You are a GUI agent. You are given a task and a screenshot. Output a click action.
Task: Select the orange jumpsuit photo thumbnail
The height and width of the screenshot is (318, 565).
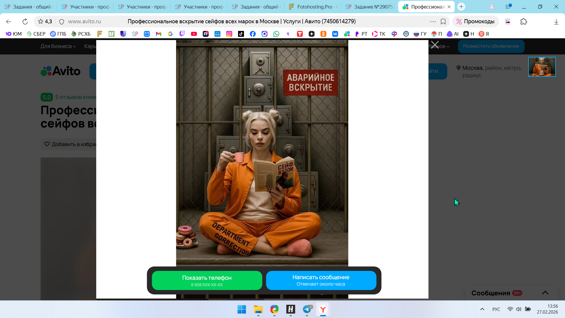click(x=542, y=67)
